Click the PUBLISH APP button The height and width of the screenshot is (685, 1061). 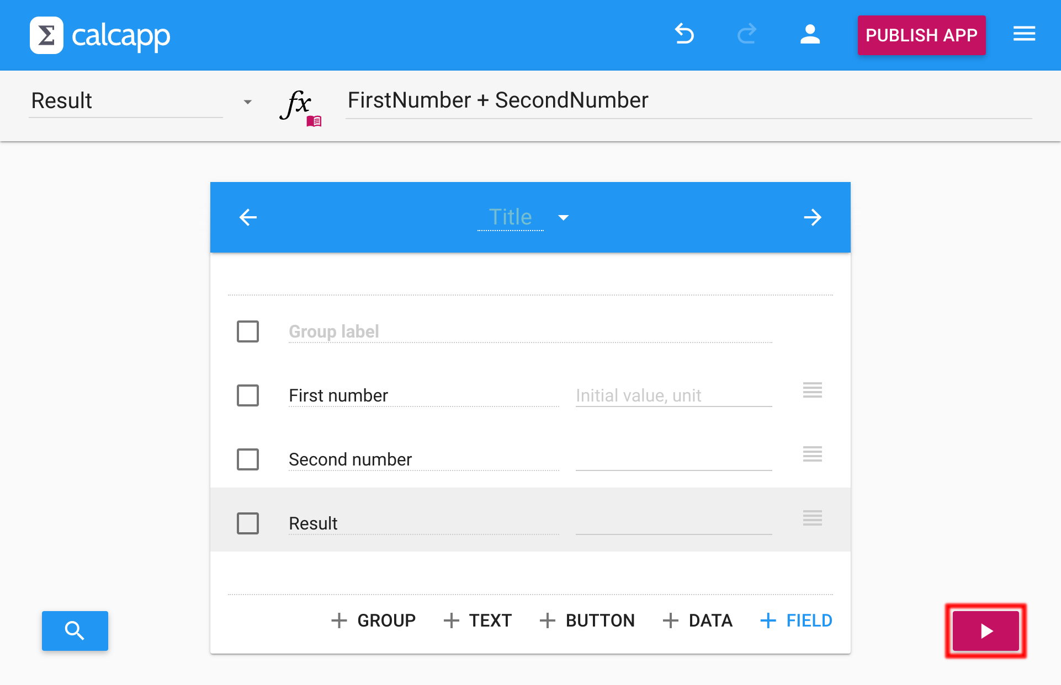921,35
